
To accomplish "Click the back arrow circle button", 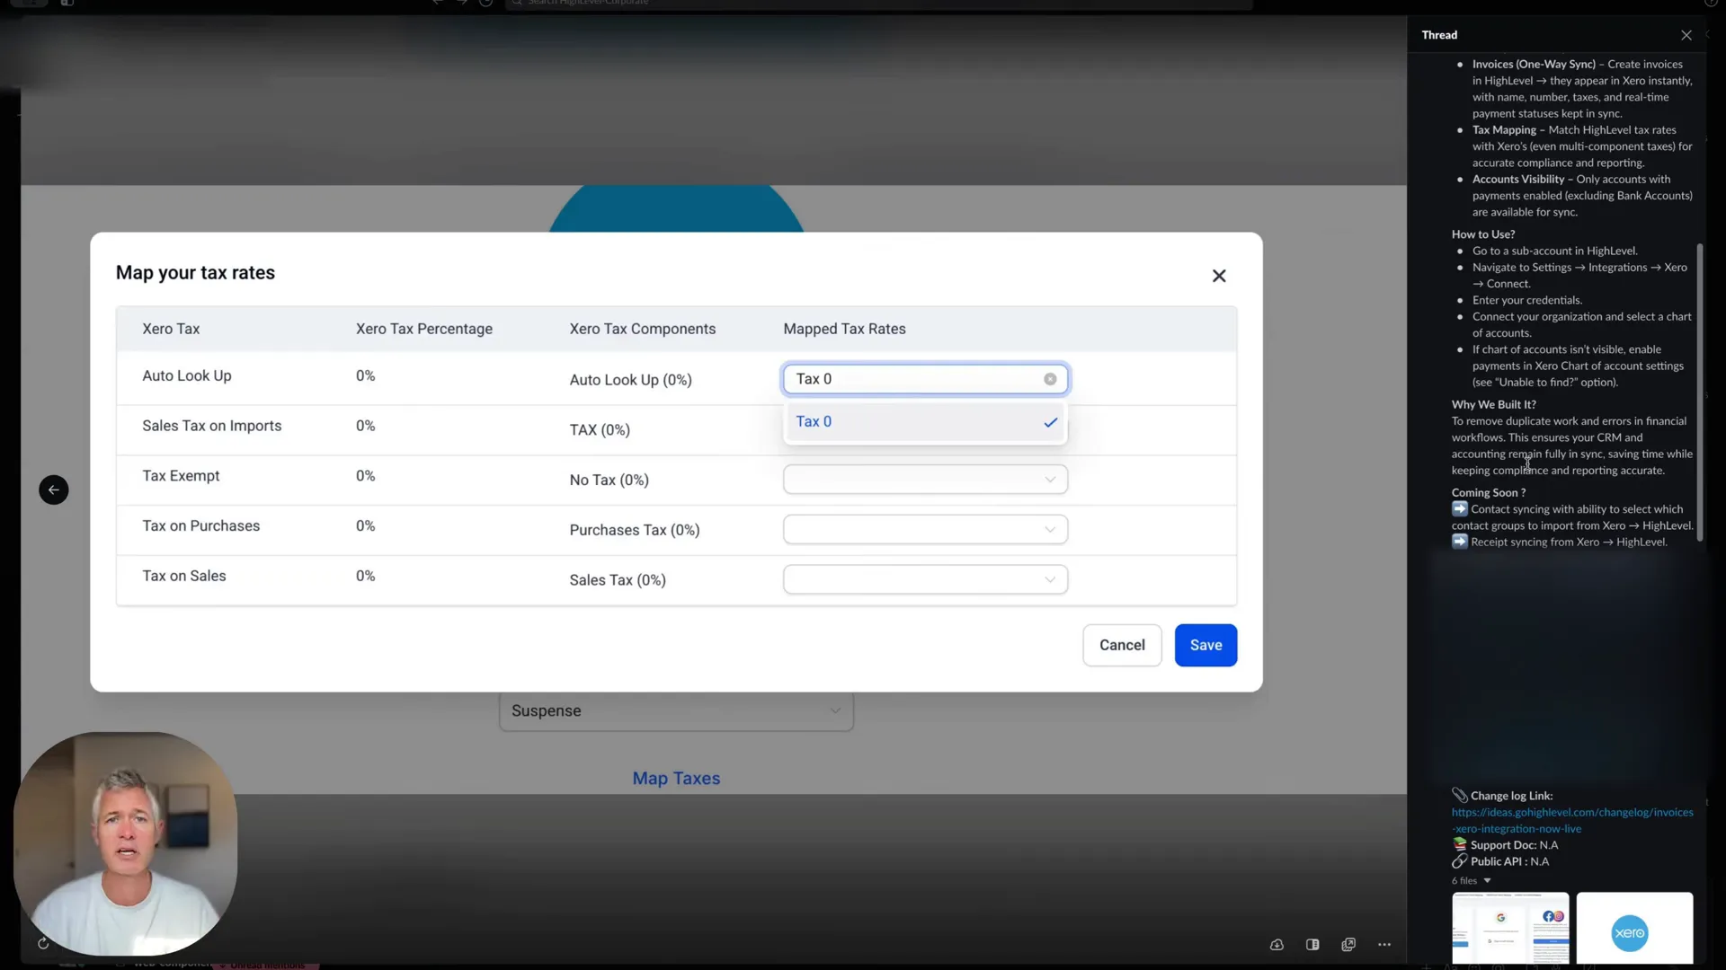I will tap(54, 489).
